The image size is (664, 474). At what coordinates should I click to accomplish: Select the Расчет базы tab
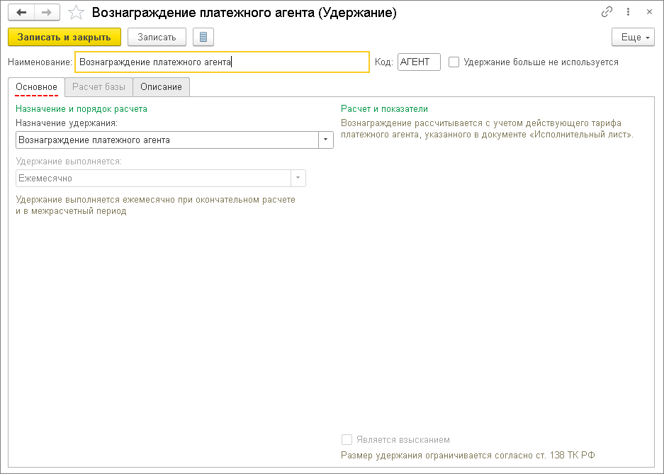click(x=99, y=86)
